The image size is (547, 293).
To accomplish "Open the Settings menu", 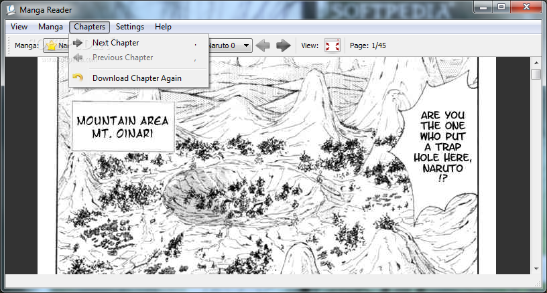I will click(130, 27).
